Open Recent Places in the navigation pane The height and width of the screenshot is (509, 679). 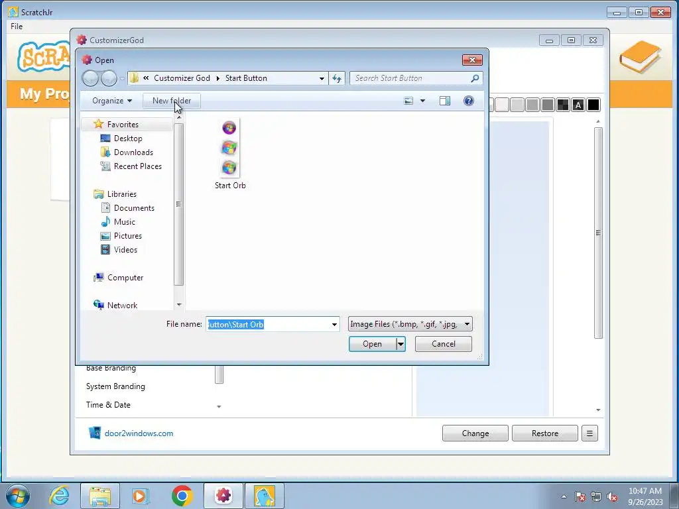coord(138,166)
